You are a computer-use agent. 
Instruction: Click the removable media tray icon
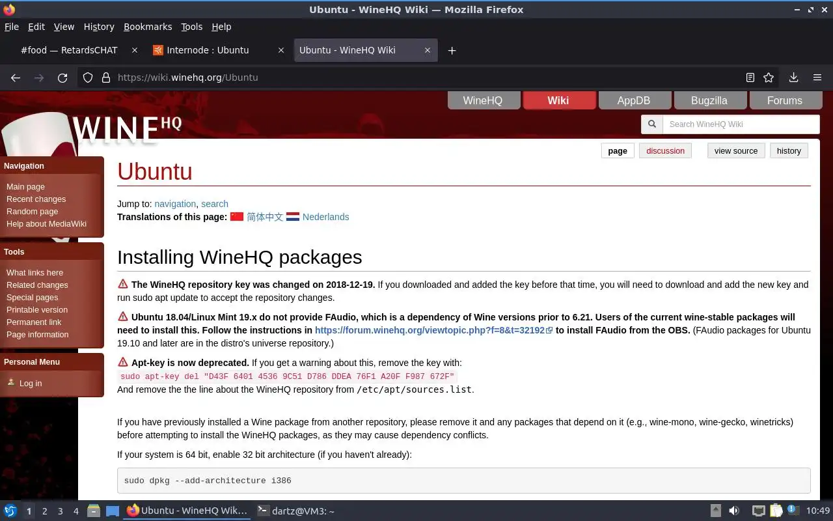pyautogui.click(x=716, y=511)
